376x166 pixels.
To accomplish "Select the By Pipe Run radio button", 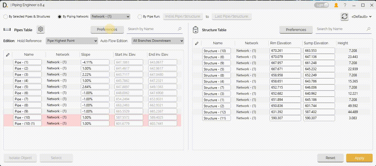I will click(x=140, y=17).
